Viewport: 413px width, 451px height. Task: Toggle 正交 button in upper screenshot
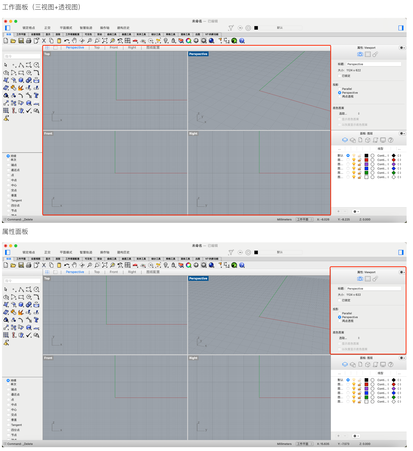pos(47,28)
